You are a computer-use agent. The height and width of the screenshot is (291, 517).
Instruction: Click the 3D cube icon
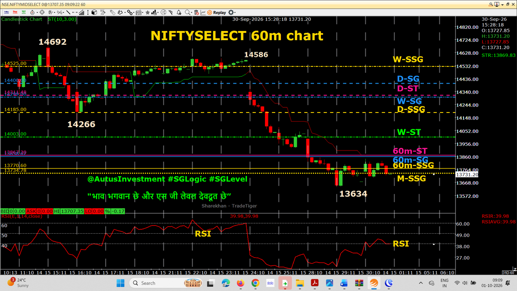click(x=94, y=13)
